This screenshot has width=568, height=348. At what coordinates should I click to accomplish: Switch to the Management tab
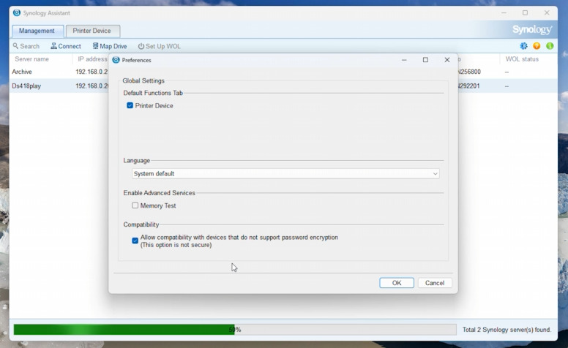(x=37, y=31)
